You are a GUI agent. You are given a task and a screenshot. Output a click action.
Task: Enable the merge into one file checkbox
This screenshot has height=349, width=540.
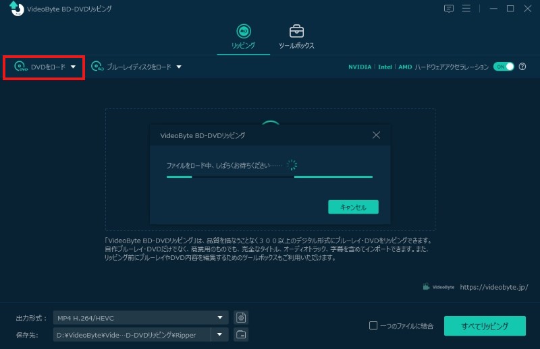click(373, 326)
